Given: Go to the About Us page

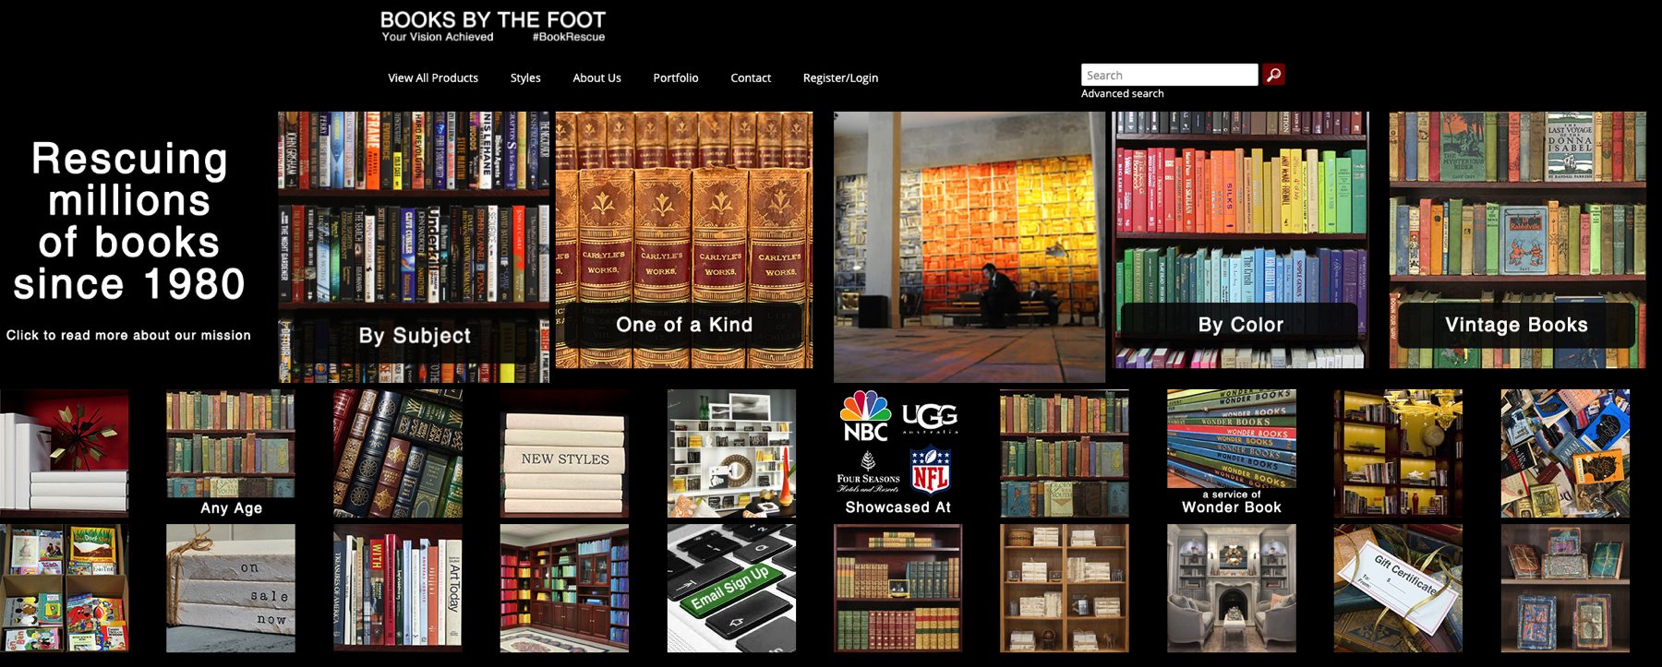Looking at the screenshot, I should point(596,77).
